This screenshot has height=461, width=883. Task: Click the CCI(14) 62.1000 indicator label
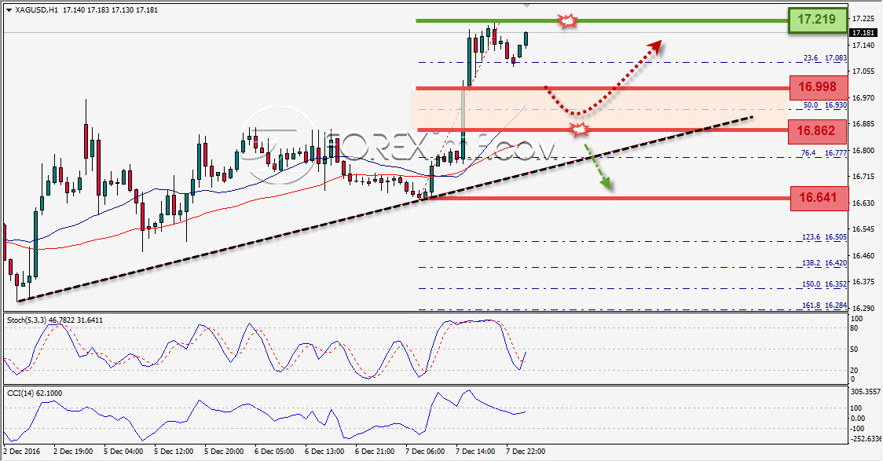(x=35, y=393)
